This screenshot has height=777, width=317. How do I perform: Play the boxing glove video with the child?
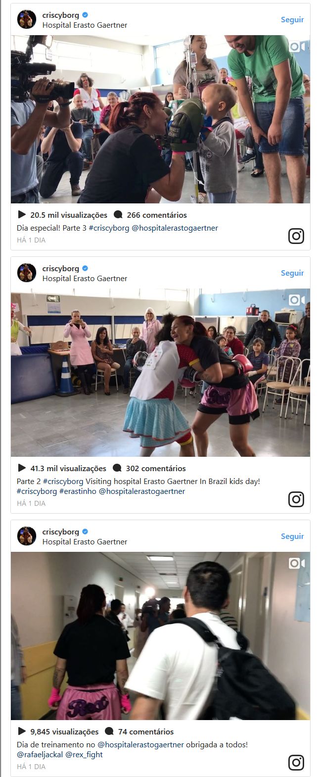(160, 119)
